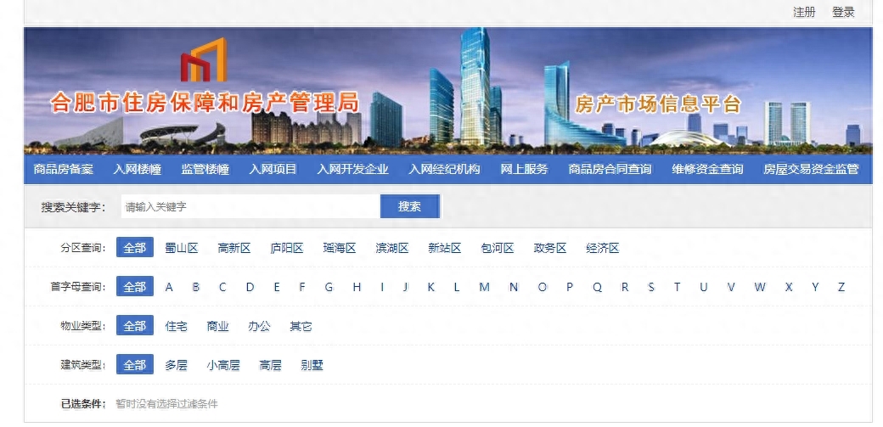Click the orange building logo icon
The height and width of the screenshot is (427, 883).
204,60
